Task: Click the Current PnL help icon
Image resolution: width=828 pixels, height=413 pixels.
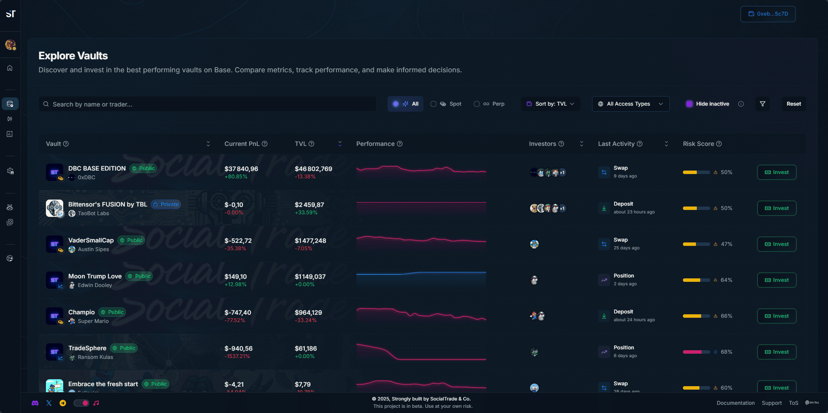Action: (265, 144)
